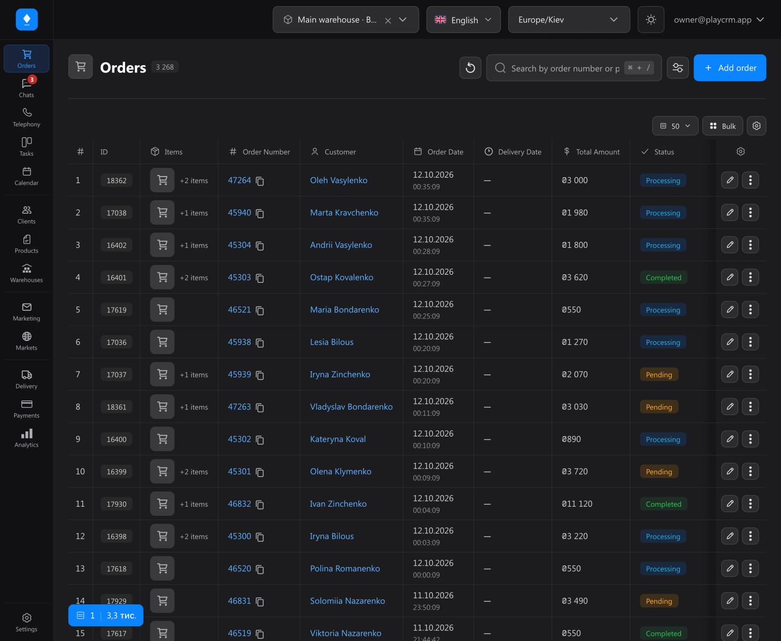
Task: Open the page indicator widget 1 | 3,3 тис.
Action: (106, 616)
